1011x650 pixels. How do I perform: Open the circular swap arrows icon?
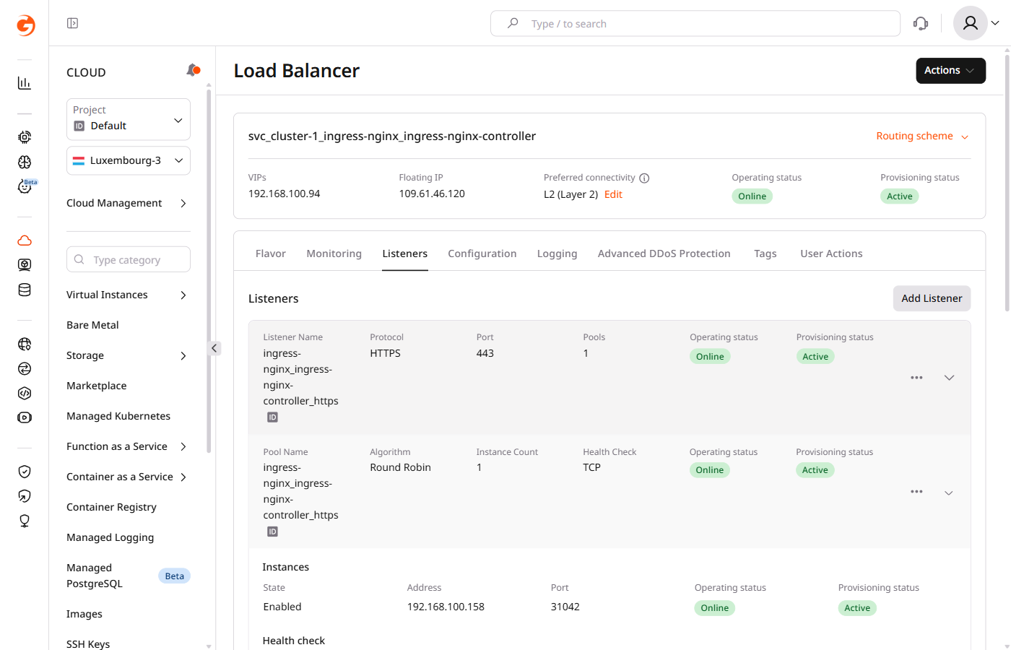[x=25, y=369]
